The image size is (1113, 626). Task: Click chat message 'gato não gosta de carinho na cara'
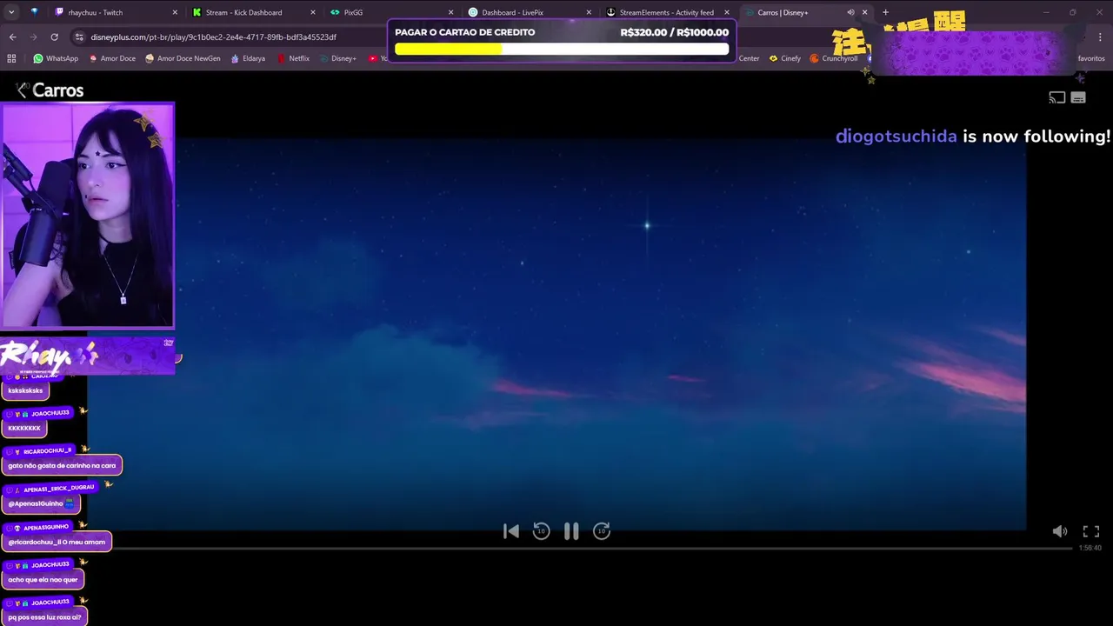pyautogui.click(x=62, y=466)
